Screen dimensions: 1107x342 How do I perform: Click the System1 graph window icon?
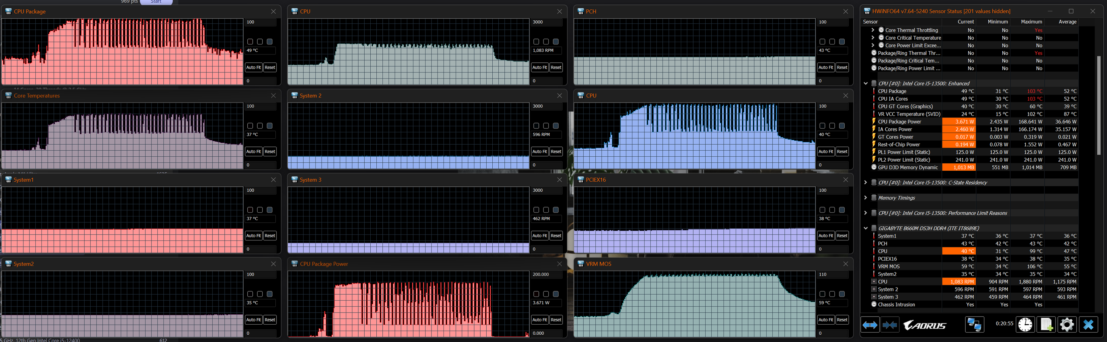(x=8, y=180)
